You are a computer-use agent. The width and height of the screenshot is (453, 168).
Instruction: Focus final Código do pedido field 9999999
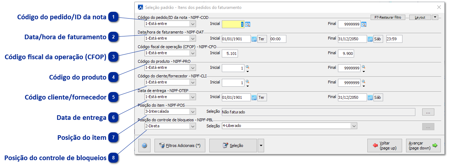click(x=349, y=24)
